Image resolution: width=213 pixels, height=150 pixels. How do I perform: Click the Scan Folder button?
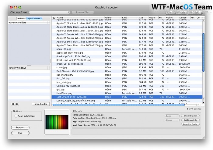click(41, 104)
